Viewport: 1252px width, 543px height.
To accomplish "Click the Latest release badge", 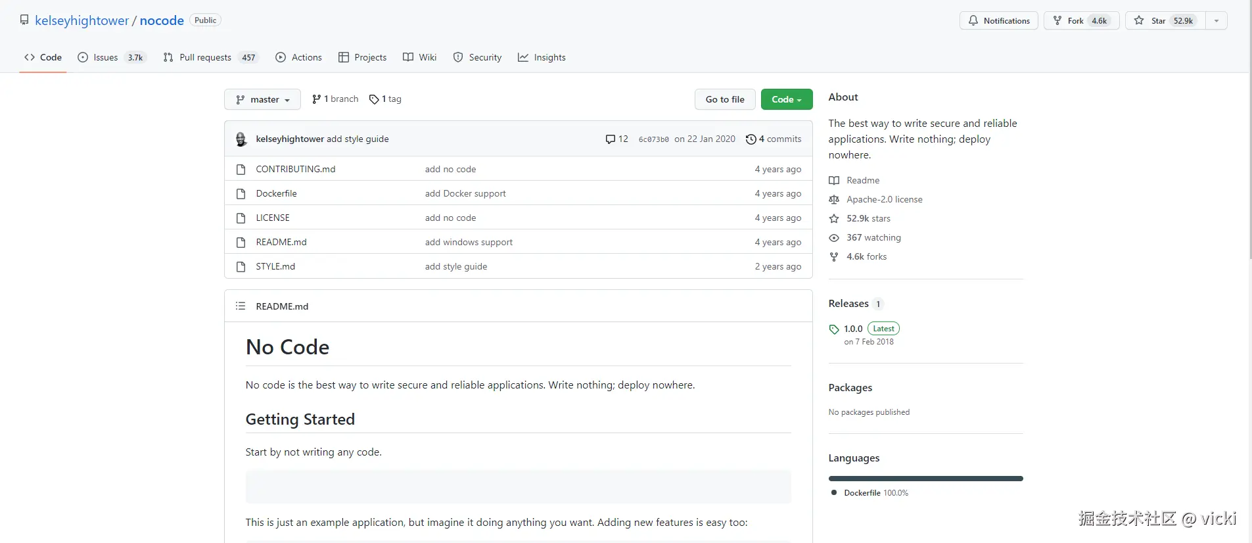I will tap(883, 329).
